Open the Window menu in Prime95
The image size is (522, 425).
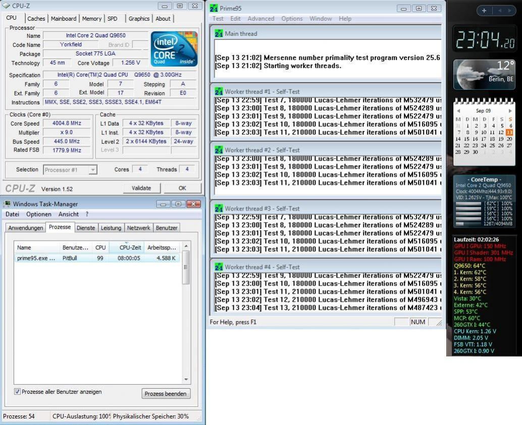tap(321, 19)
